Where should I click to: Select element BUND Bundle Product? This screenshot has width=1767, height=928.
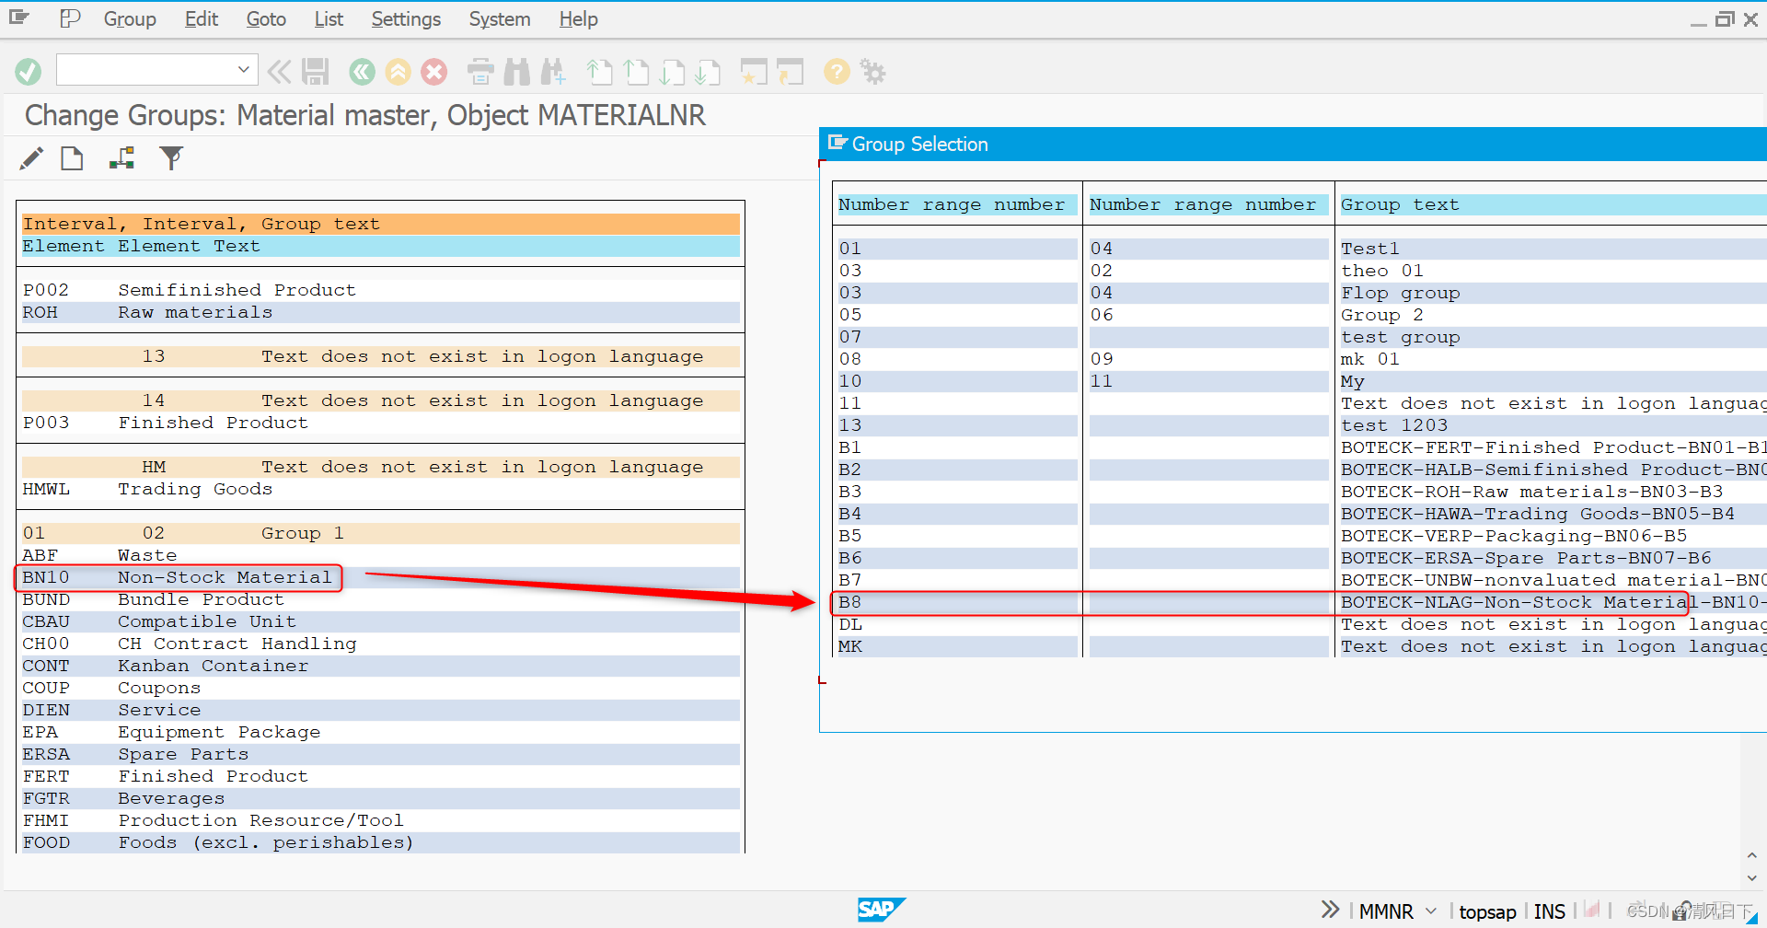(380, 599)
